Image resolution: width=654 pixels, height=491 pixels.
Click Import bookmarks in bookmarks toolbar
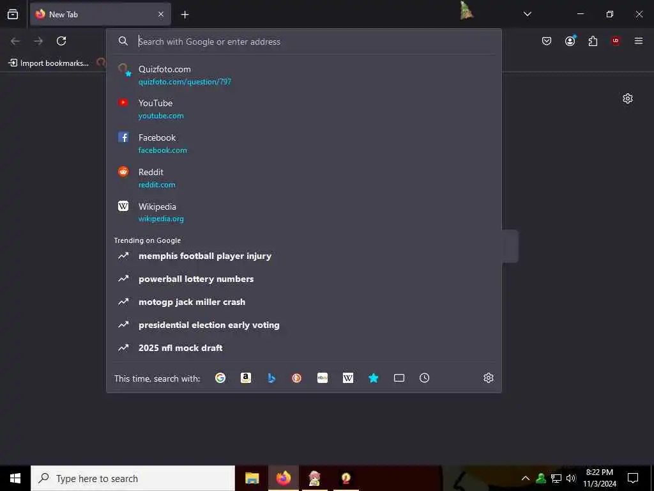point(49,63)
